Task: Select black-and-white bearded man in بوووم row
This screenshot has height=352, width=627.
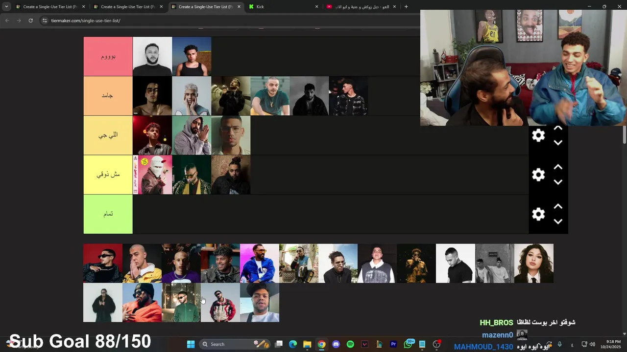Action: click(152, 56)
